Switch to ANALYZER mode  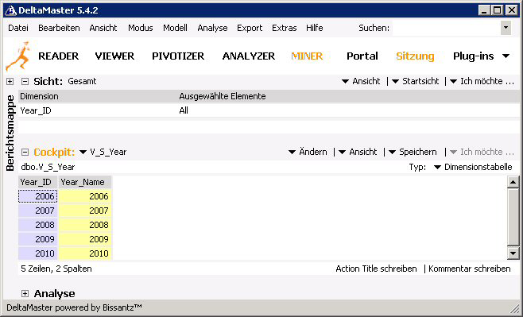click(x=249, y=56)
